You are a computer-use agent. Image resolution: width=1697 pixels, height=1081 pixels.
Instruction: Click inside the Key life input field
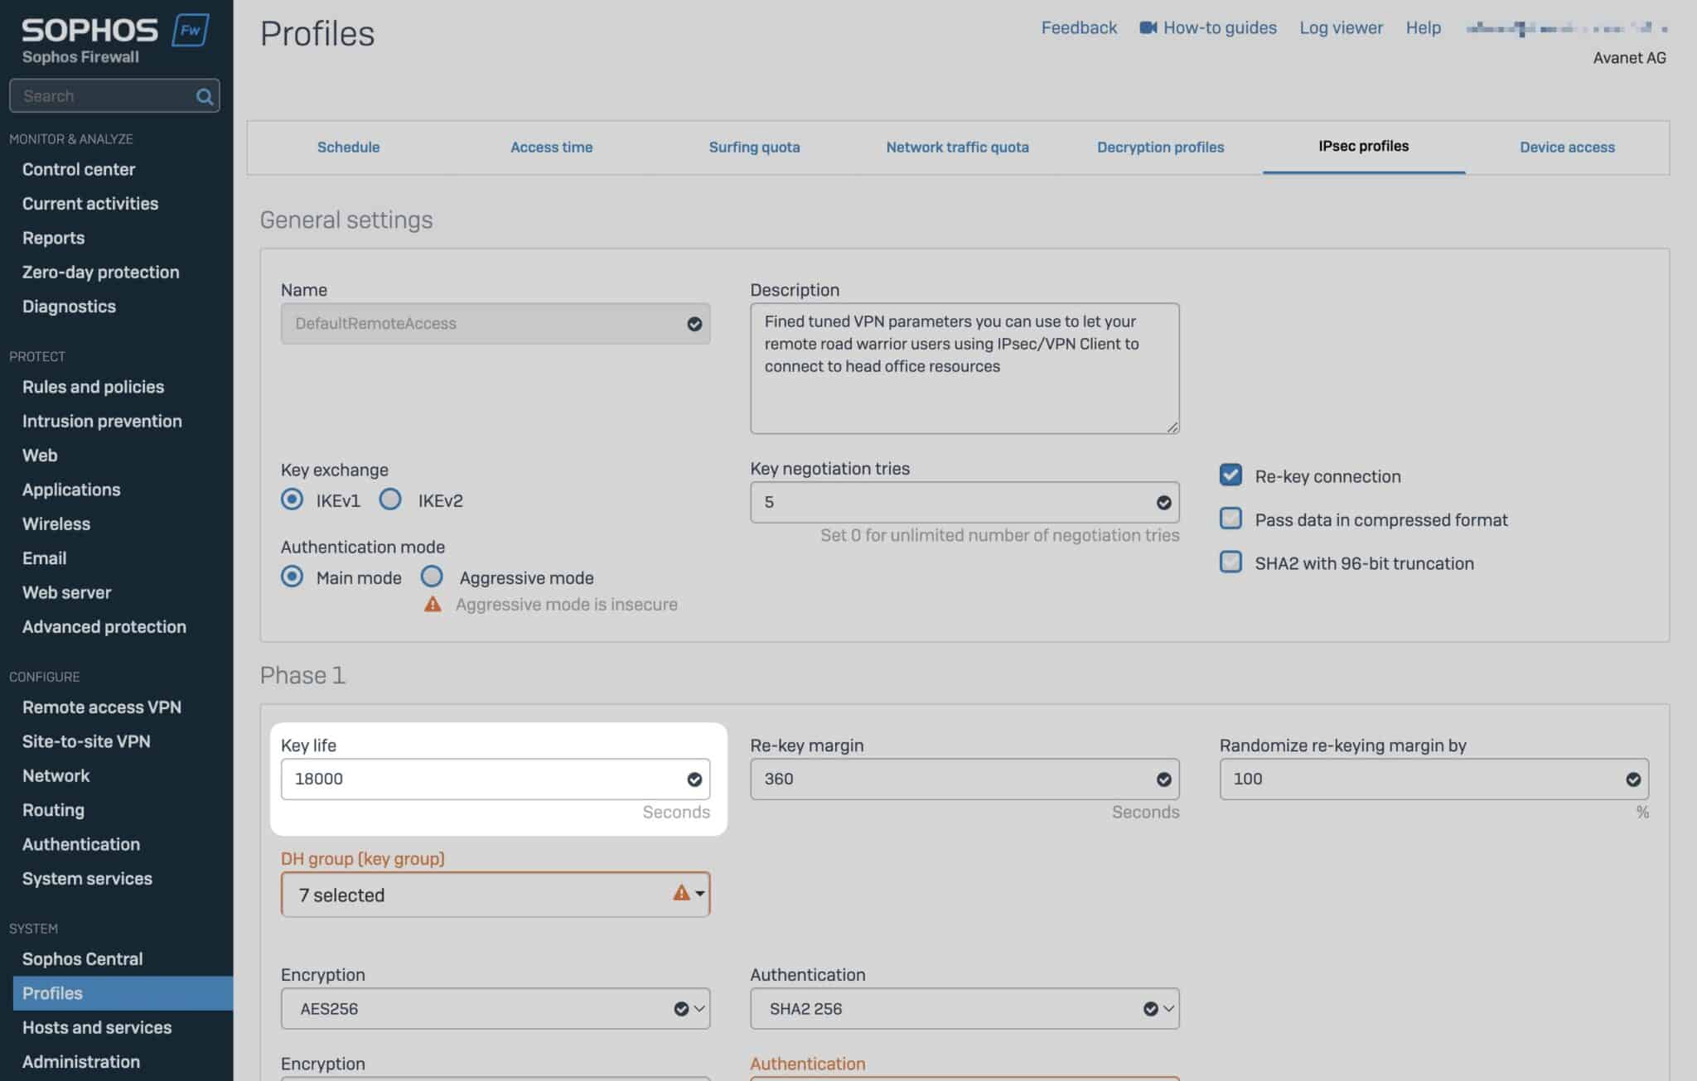489,779
